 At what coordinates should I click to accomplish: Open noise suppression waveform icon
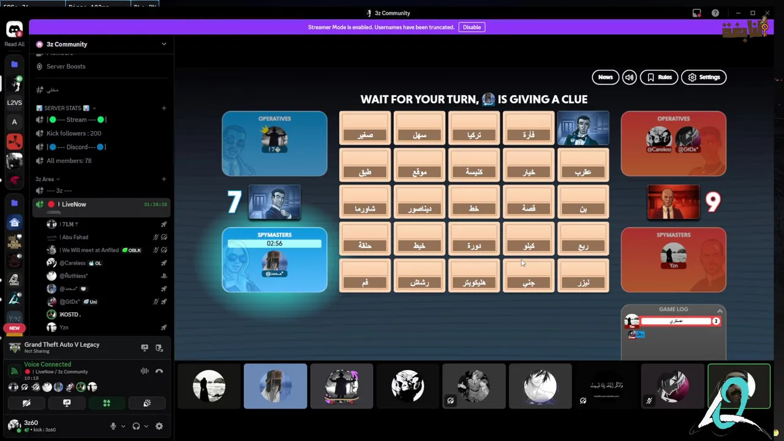(x=145, y=371)
